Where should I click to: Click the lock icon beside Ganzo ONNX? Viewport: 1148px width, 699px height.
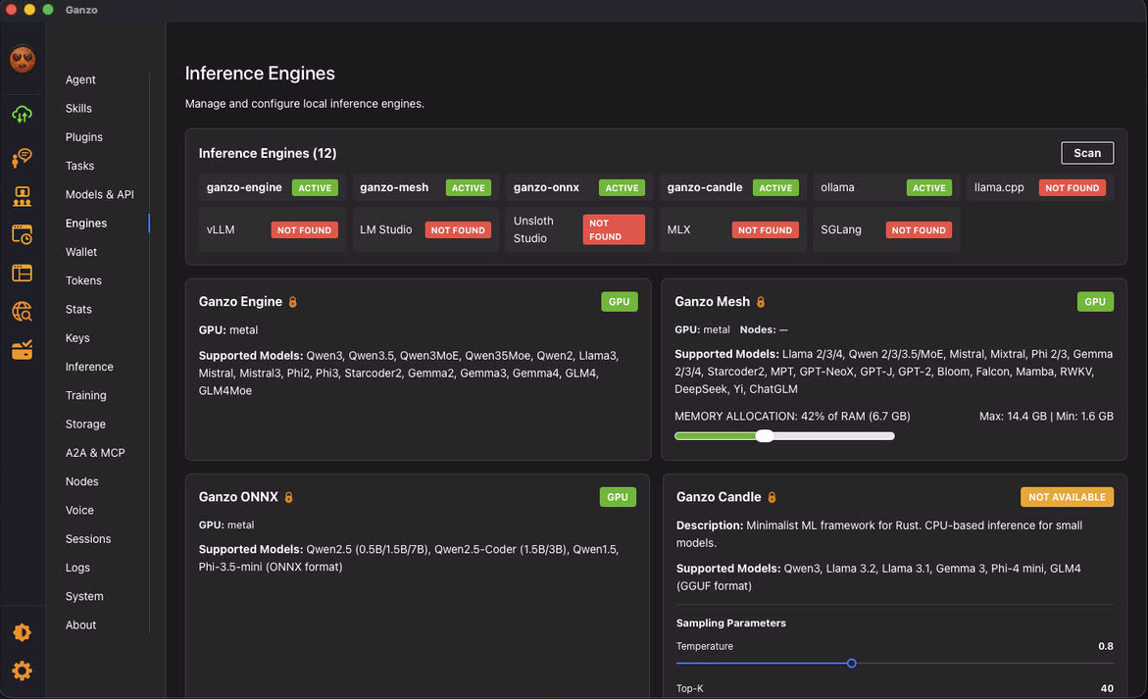[288, 497]
